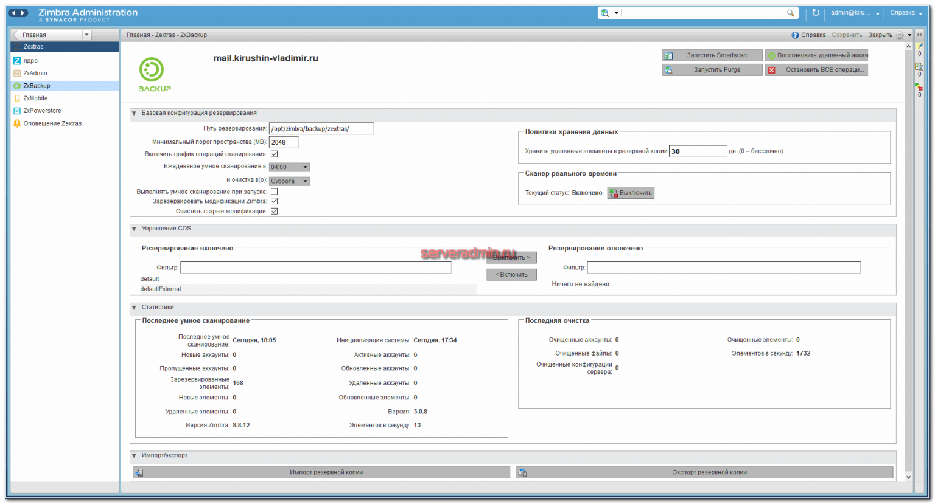
Task: Toggle Зарезервировать модификации Zimbra checkbox
Action: point(274,201)
